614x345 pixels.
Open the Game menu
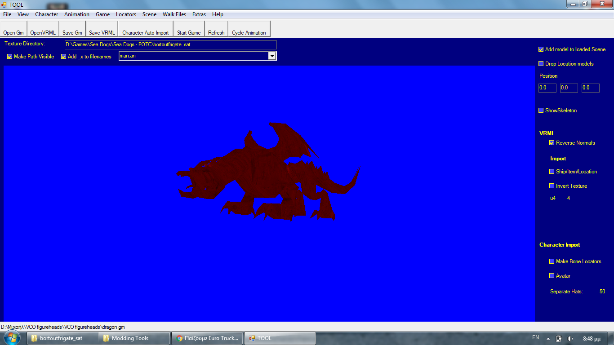102,14
